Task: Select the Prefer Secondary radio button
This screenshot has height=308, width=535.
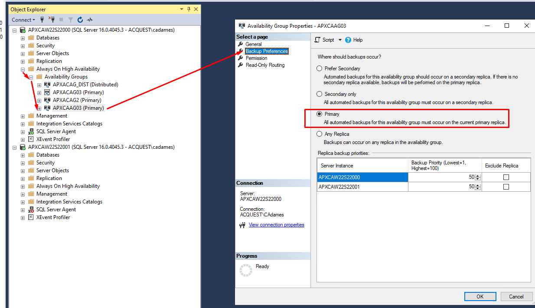Action: [x=320, y=69]
